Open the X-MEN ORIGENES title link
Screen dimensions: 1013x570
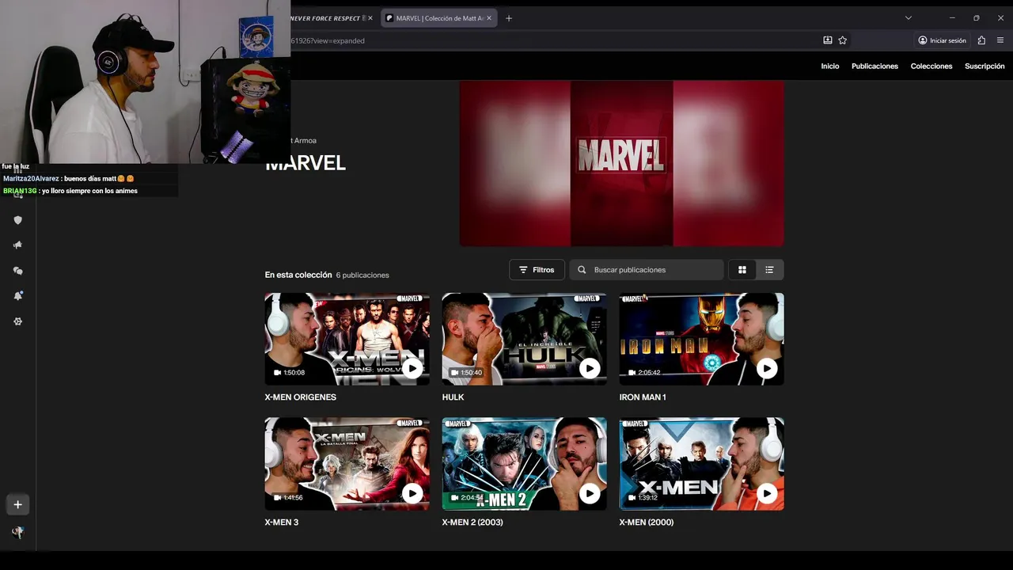(x=301, y=397)
